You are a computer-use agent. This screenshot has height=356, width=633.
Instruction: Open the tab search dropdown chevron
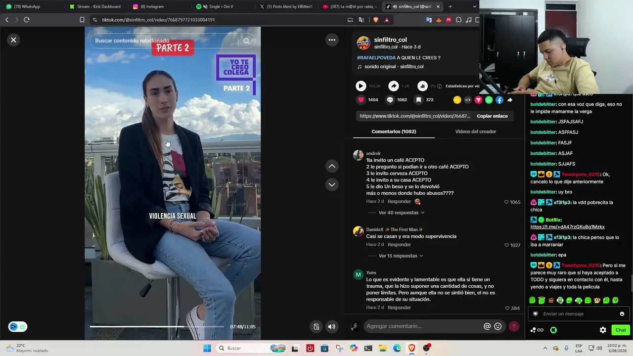(475, 6)
